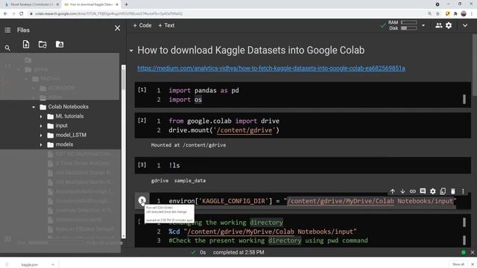The height and width of the screenshot is (268, 477).
Task: Open more cell actions three-dot menu
Action: [463, 191]
